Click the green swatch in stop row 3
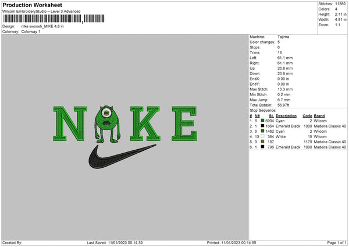Viewport: 349px width, 247px height. pos(263,131)
